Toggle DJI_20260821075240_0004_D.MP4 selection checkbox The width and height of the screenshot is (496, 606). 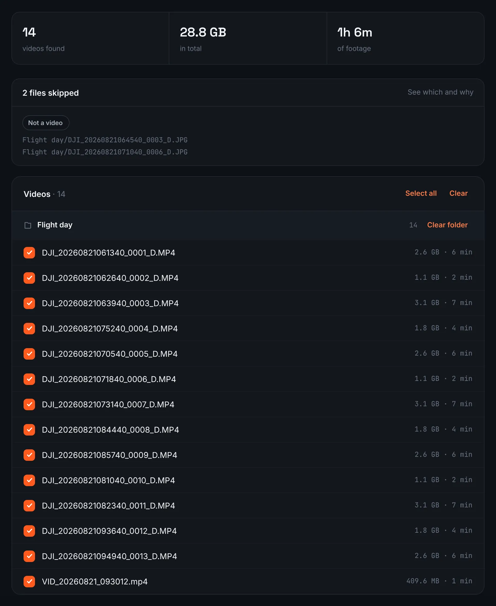29,328
